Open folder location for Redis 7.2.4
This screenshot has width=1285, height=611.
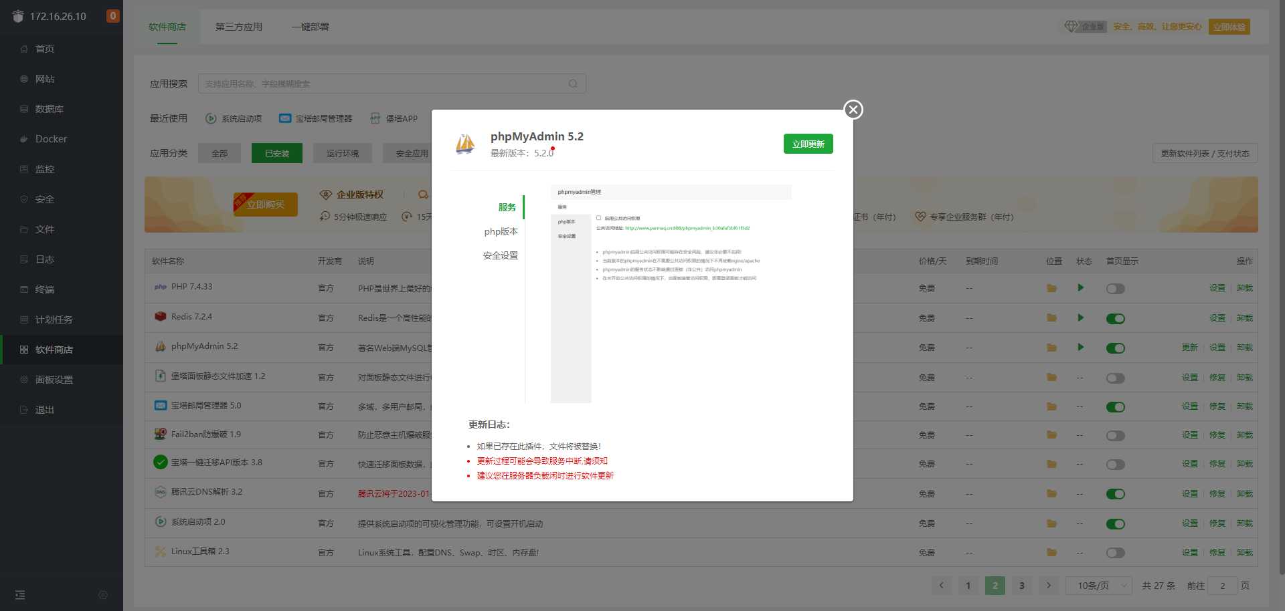pyautogui.click(x=1052, y=318)
